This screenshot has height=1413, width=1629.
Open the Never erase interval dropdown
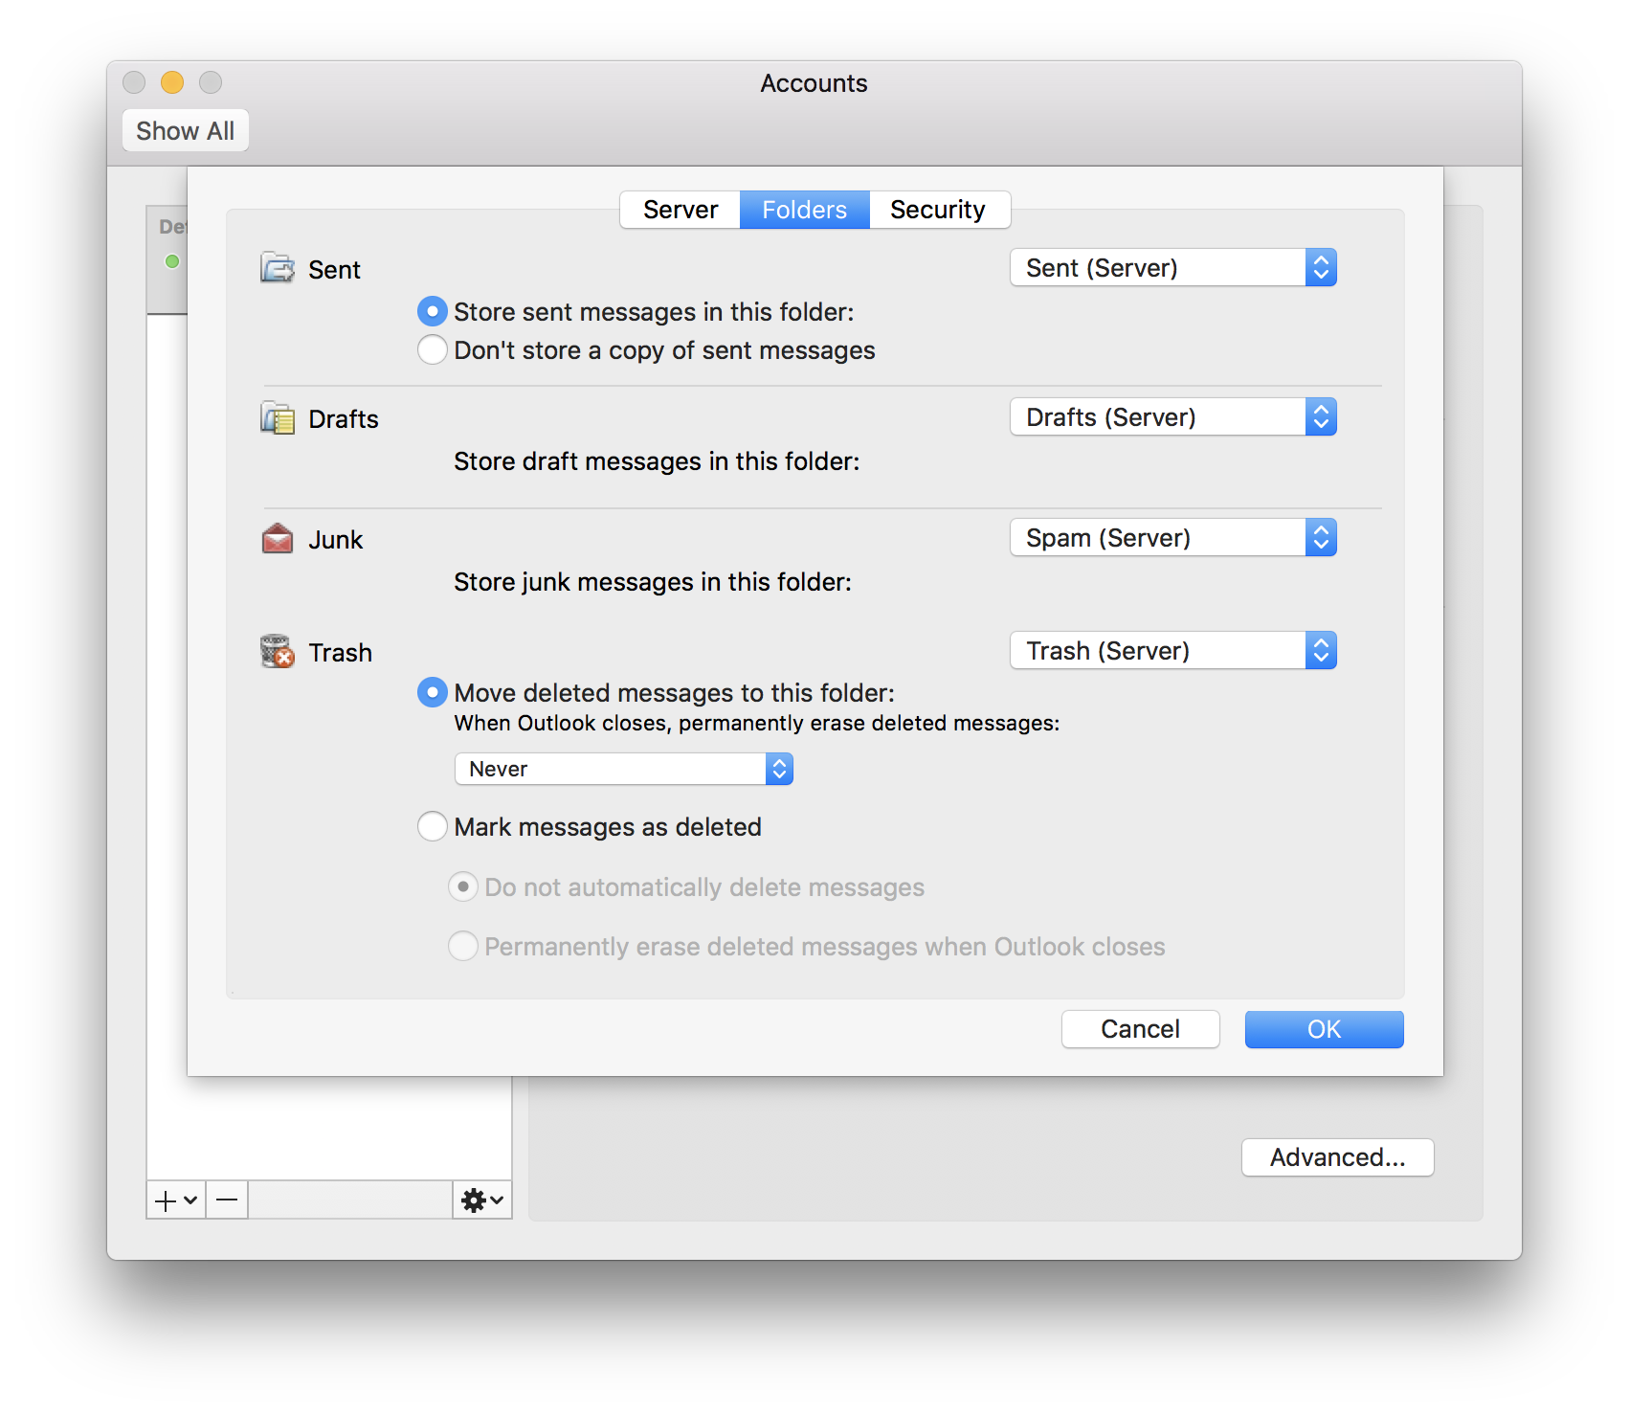click(623, 769)
